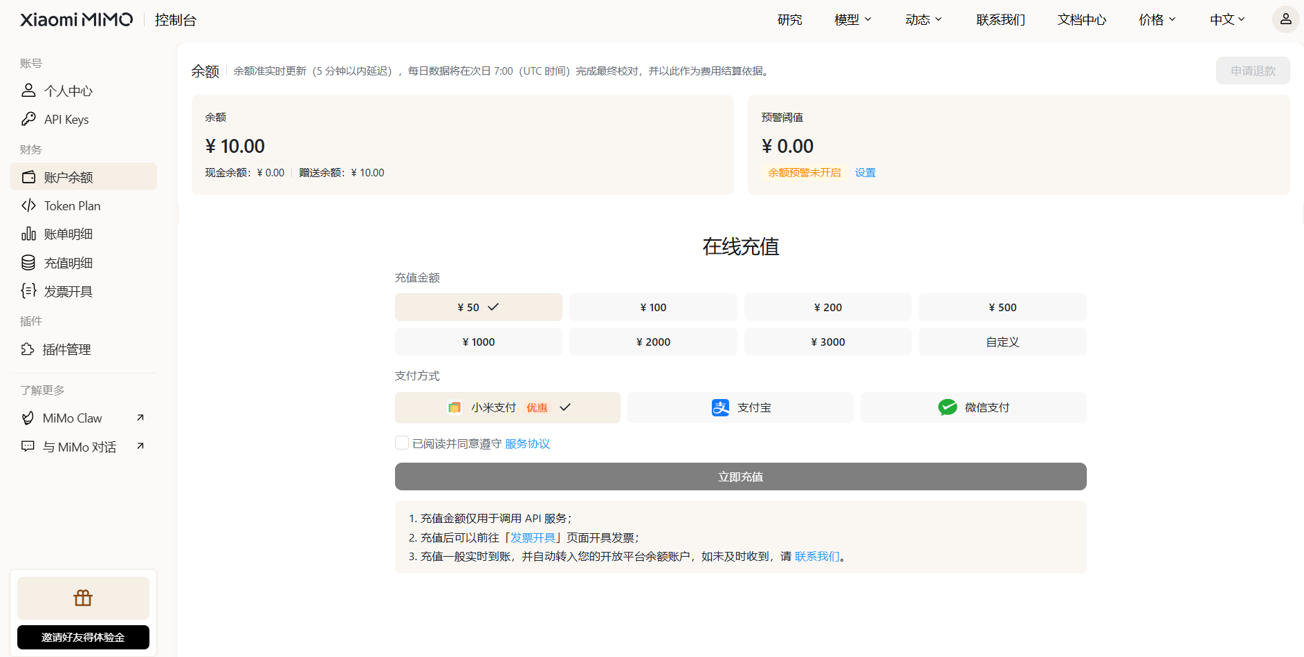Viewport: 1304px width, 657px height.
Task: Click the 邀请好友得体验金 button
Action: click(83, 637)
